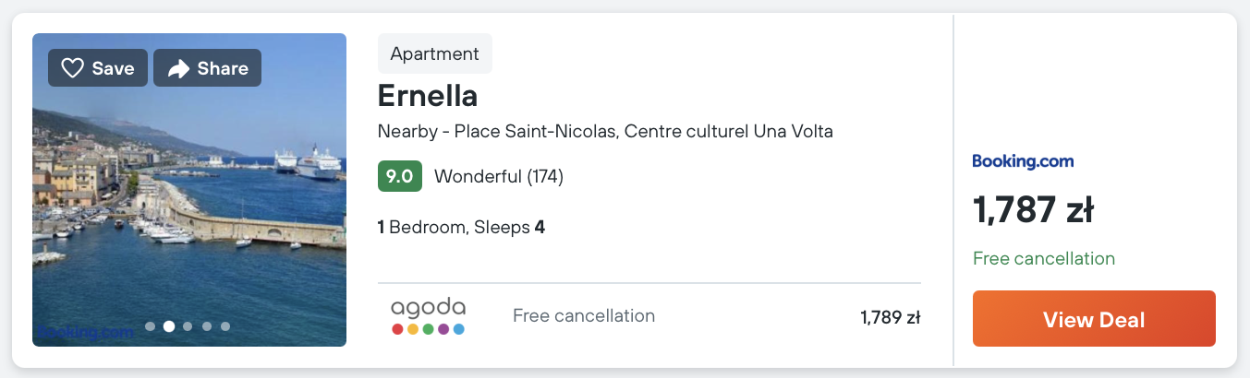Screen dimensions: 1250x378
Task: Click Free cancellation in the agoda row
Action: coord(584,316)
